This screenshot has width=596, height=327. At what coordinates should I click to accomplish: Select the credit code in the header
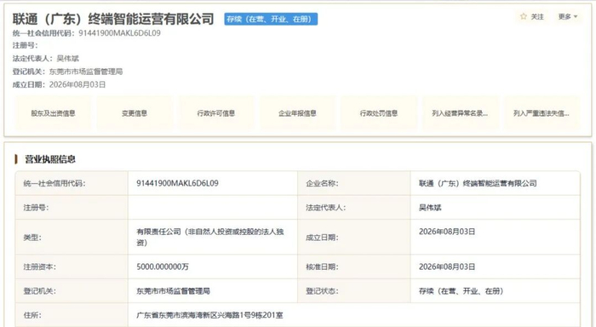tap(119, 33)
